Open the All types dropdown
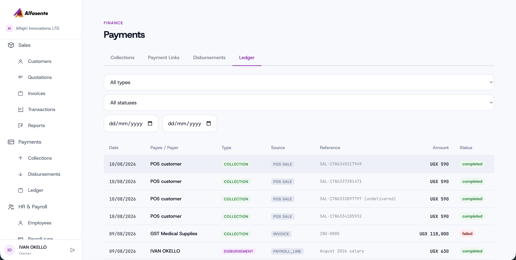This screenshot has height=260, width=516. click(x=299, y=82)
